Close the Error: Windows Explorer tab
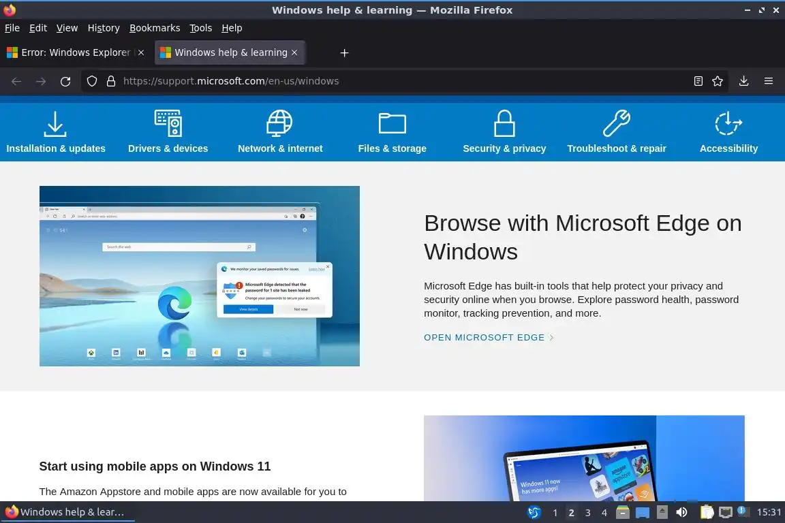The width and height of the screenshot is (785, 523). [141, 52]
